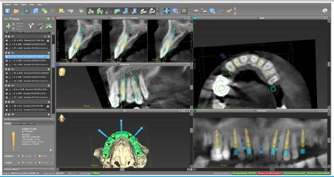Image resolution: width=334 pixels, height=177 pixels.
Task: Select workflow step 8 print icon
Action: tap(152, 11)
